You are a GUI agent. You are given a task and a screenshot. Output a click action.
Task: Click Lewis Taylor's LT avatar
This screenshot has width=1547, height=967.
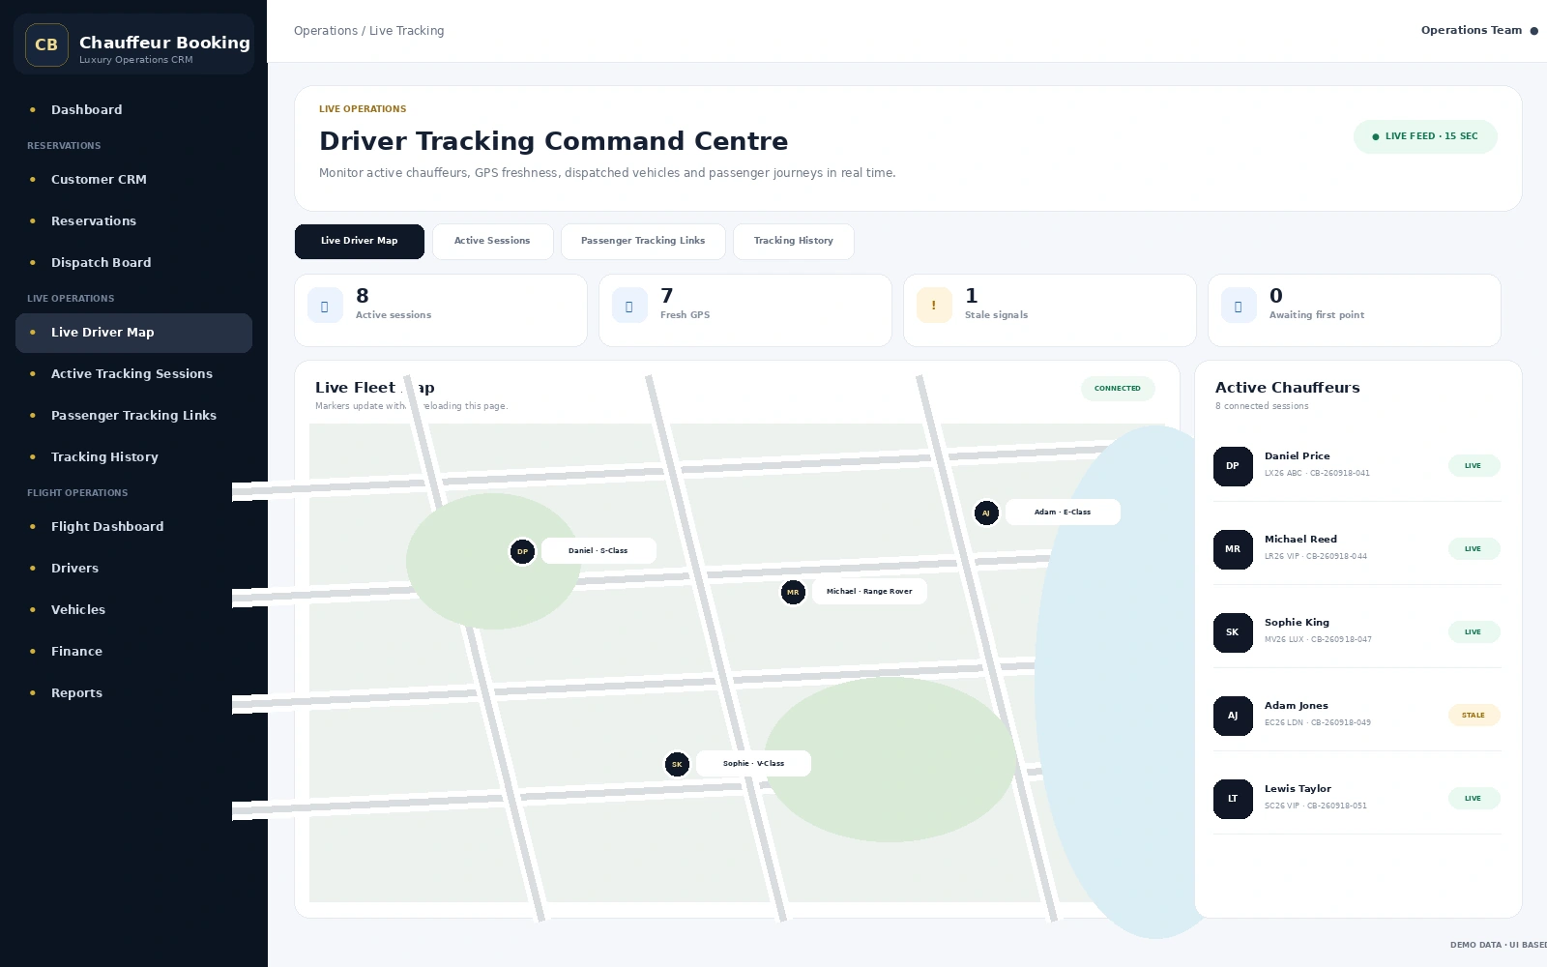pos(1233,799)
